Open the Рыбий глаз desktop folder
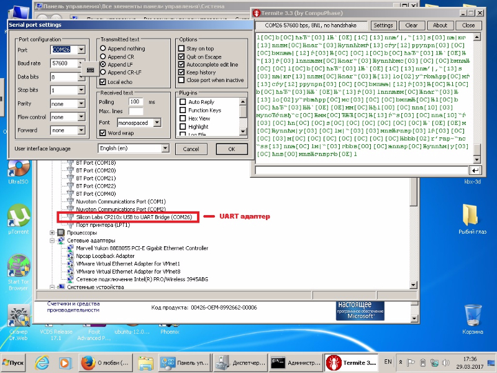This screenshot has width=497, height=373. tap(472, 219)
